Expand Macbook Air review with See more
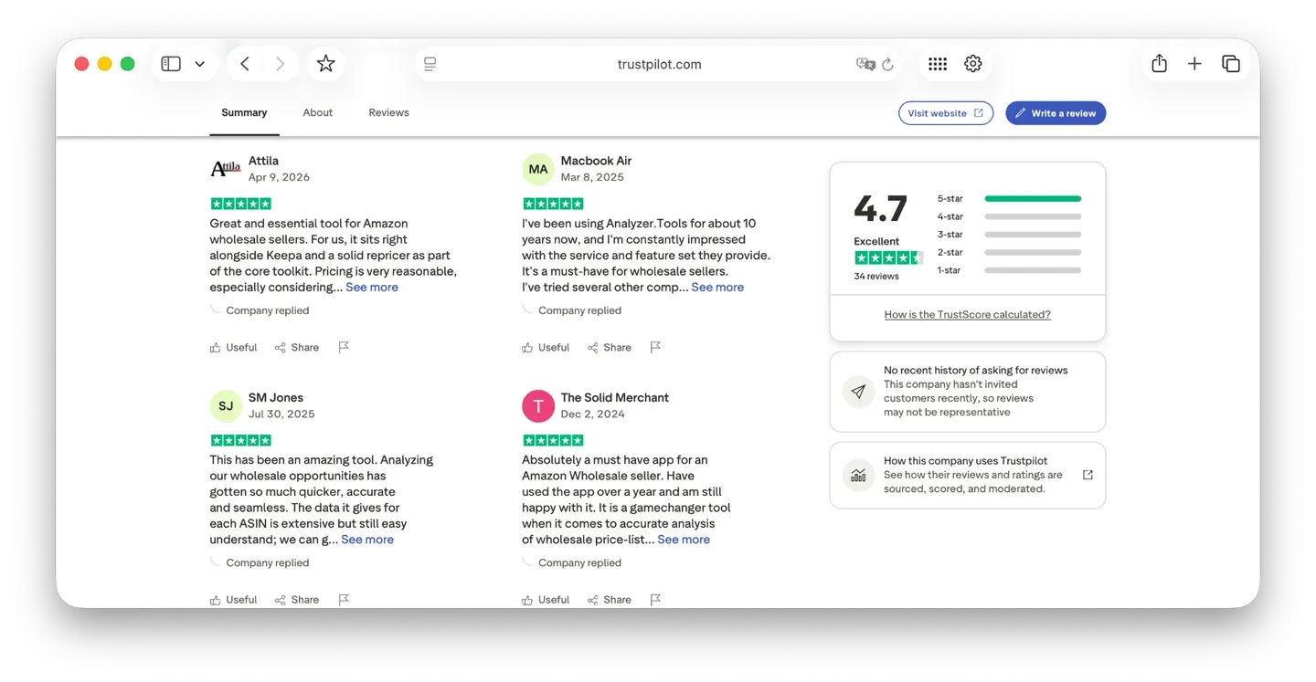 coord(717,288)
